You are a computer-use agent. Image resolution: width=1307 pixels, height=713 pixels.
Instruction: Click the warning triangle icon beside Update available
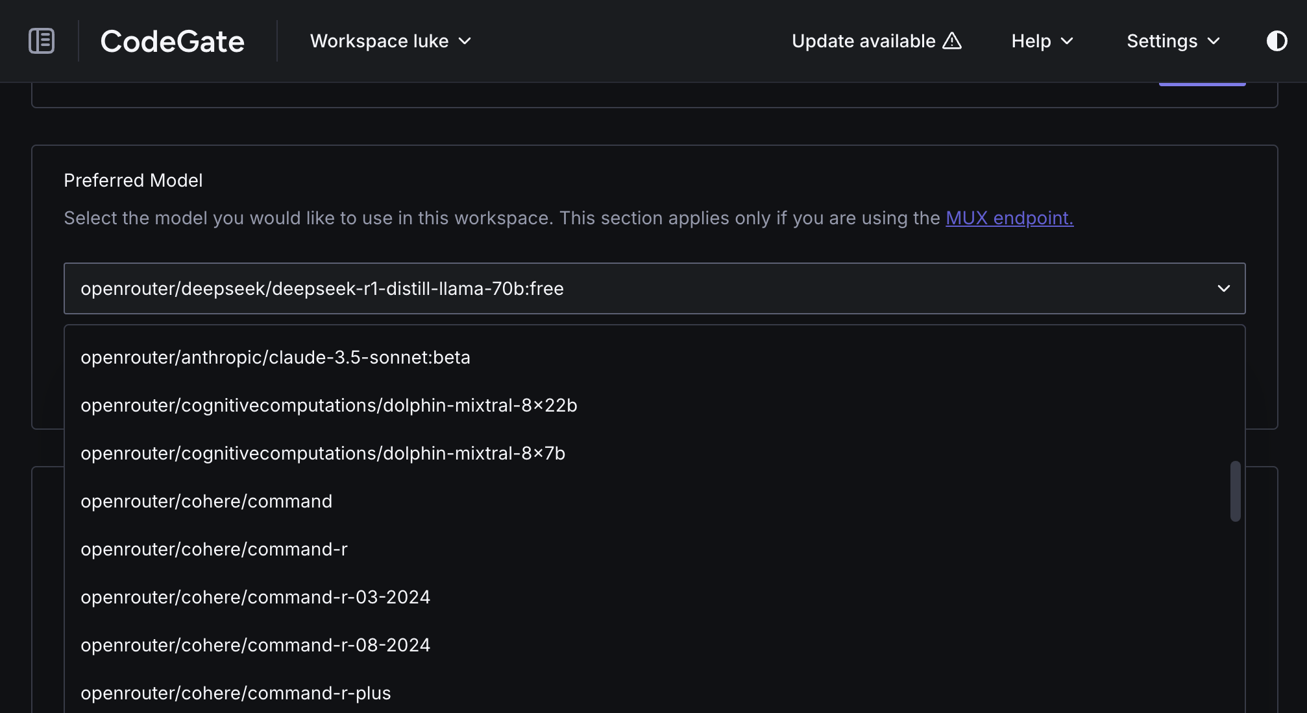tap(952, 41)
